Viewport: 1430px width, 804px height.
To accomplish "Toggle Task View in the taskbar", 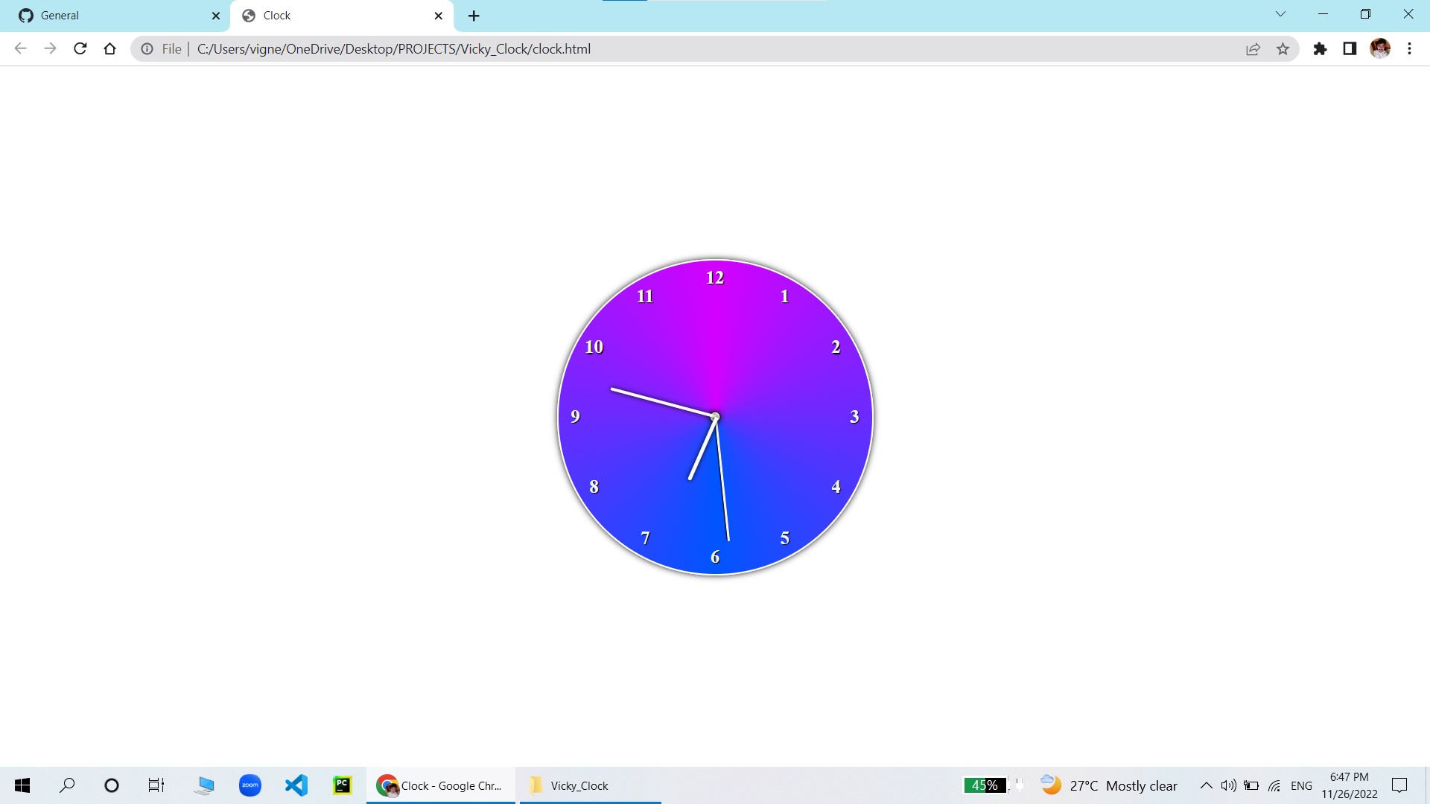I will 156,785.
